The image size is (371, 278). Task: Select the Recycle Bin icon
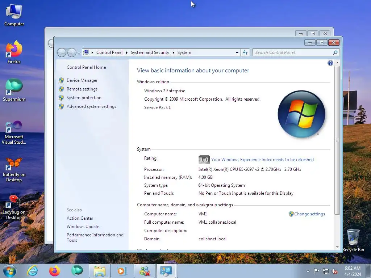point(353,240)
